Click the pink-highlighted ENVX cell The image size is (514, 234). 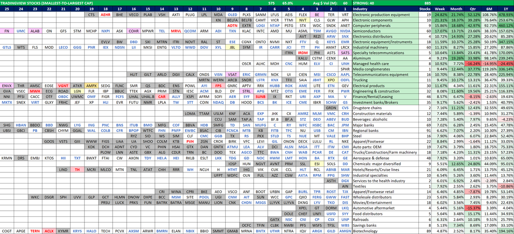tap(7, 85)
